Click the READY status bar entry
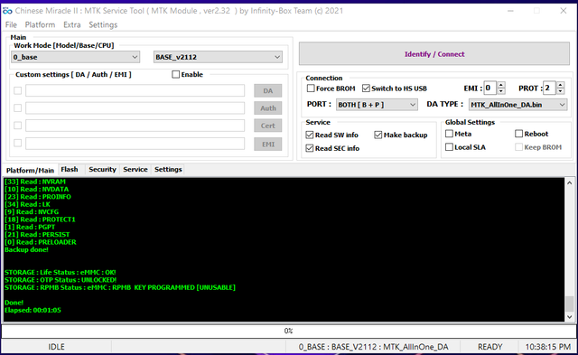 [489, 347]
